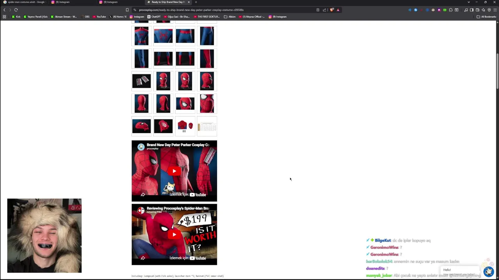This screenshot has width=499, height=280.
Task: Play the $199 Is It Worth It video
Action: pos(174,234)
